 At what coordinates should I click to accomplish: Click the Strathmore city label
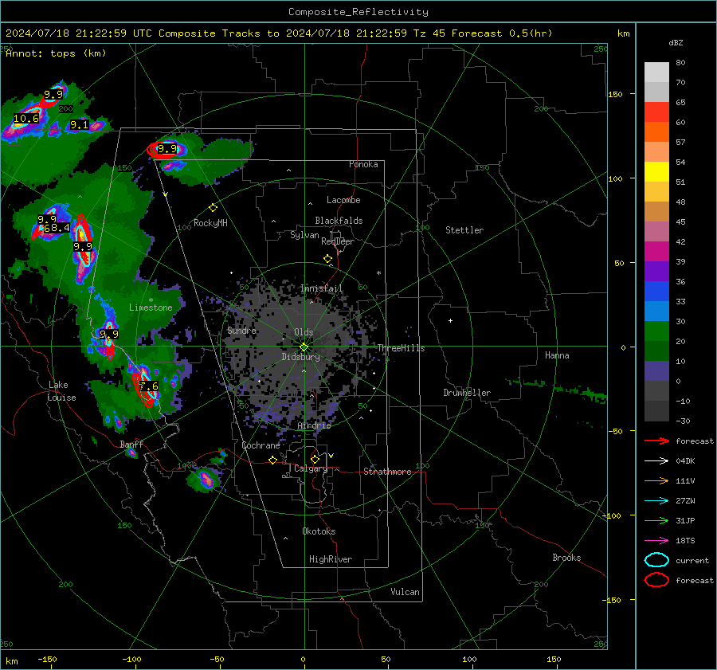(x=387, y=472)
